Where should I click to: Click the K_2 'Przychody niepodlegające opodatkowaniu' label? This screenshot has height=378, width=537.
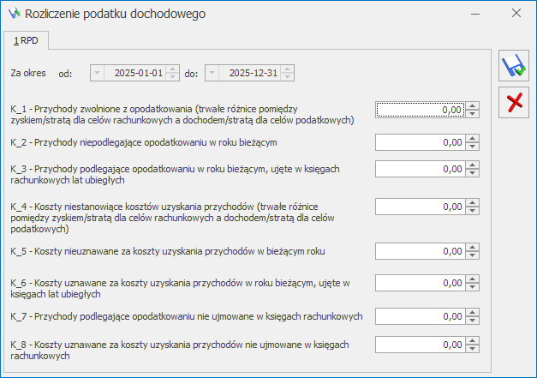click(144, 142)
